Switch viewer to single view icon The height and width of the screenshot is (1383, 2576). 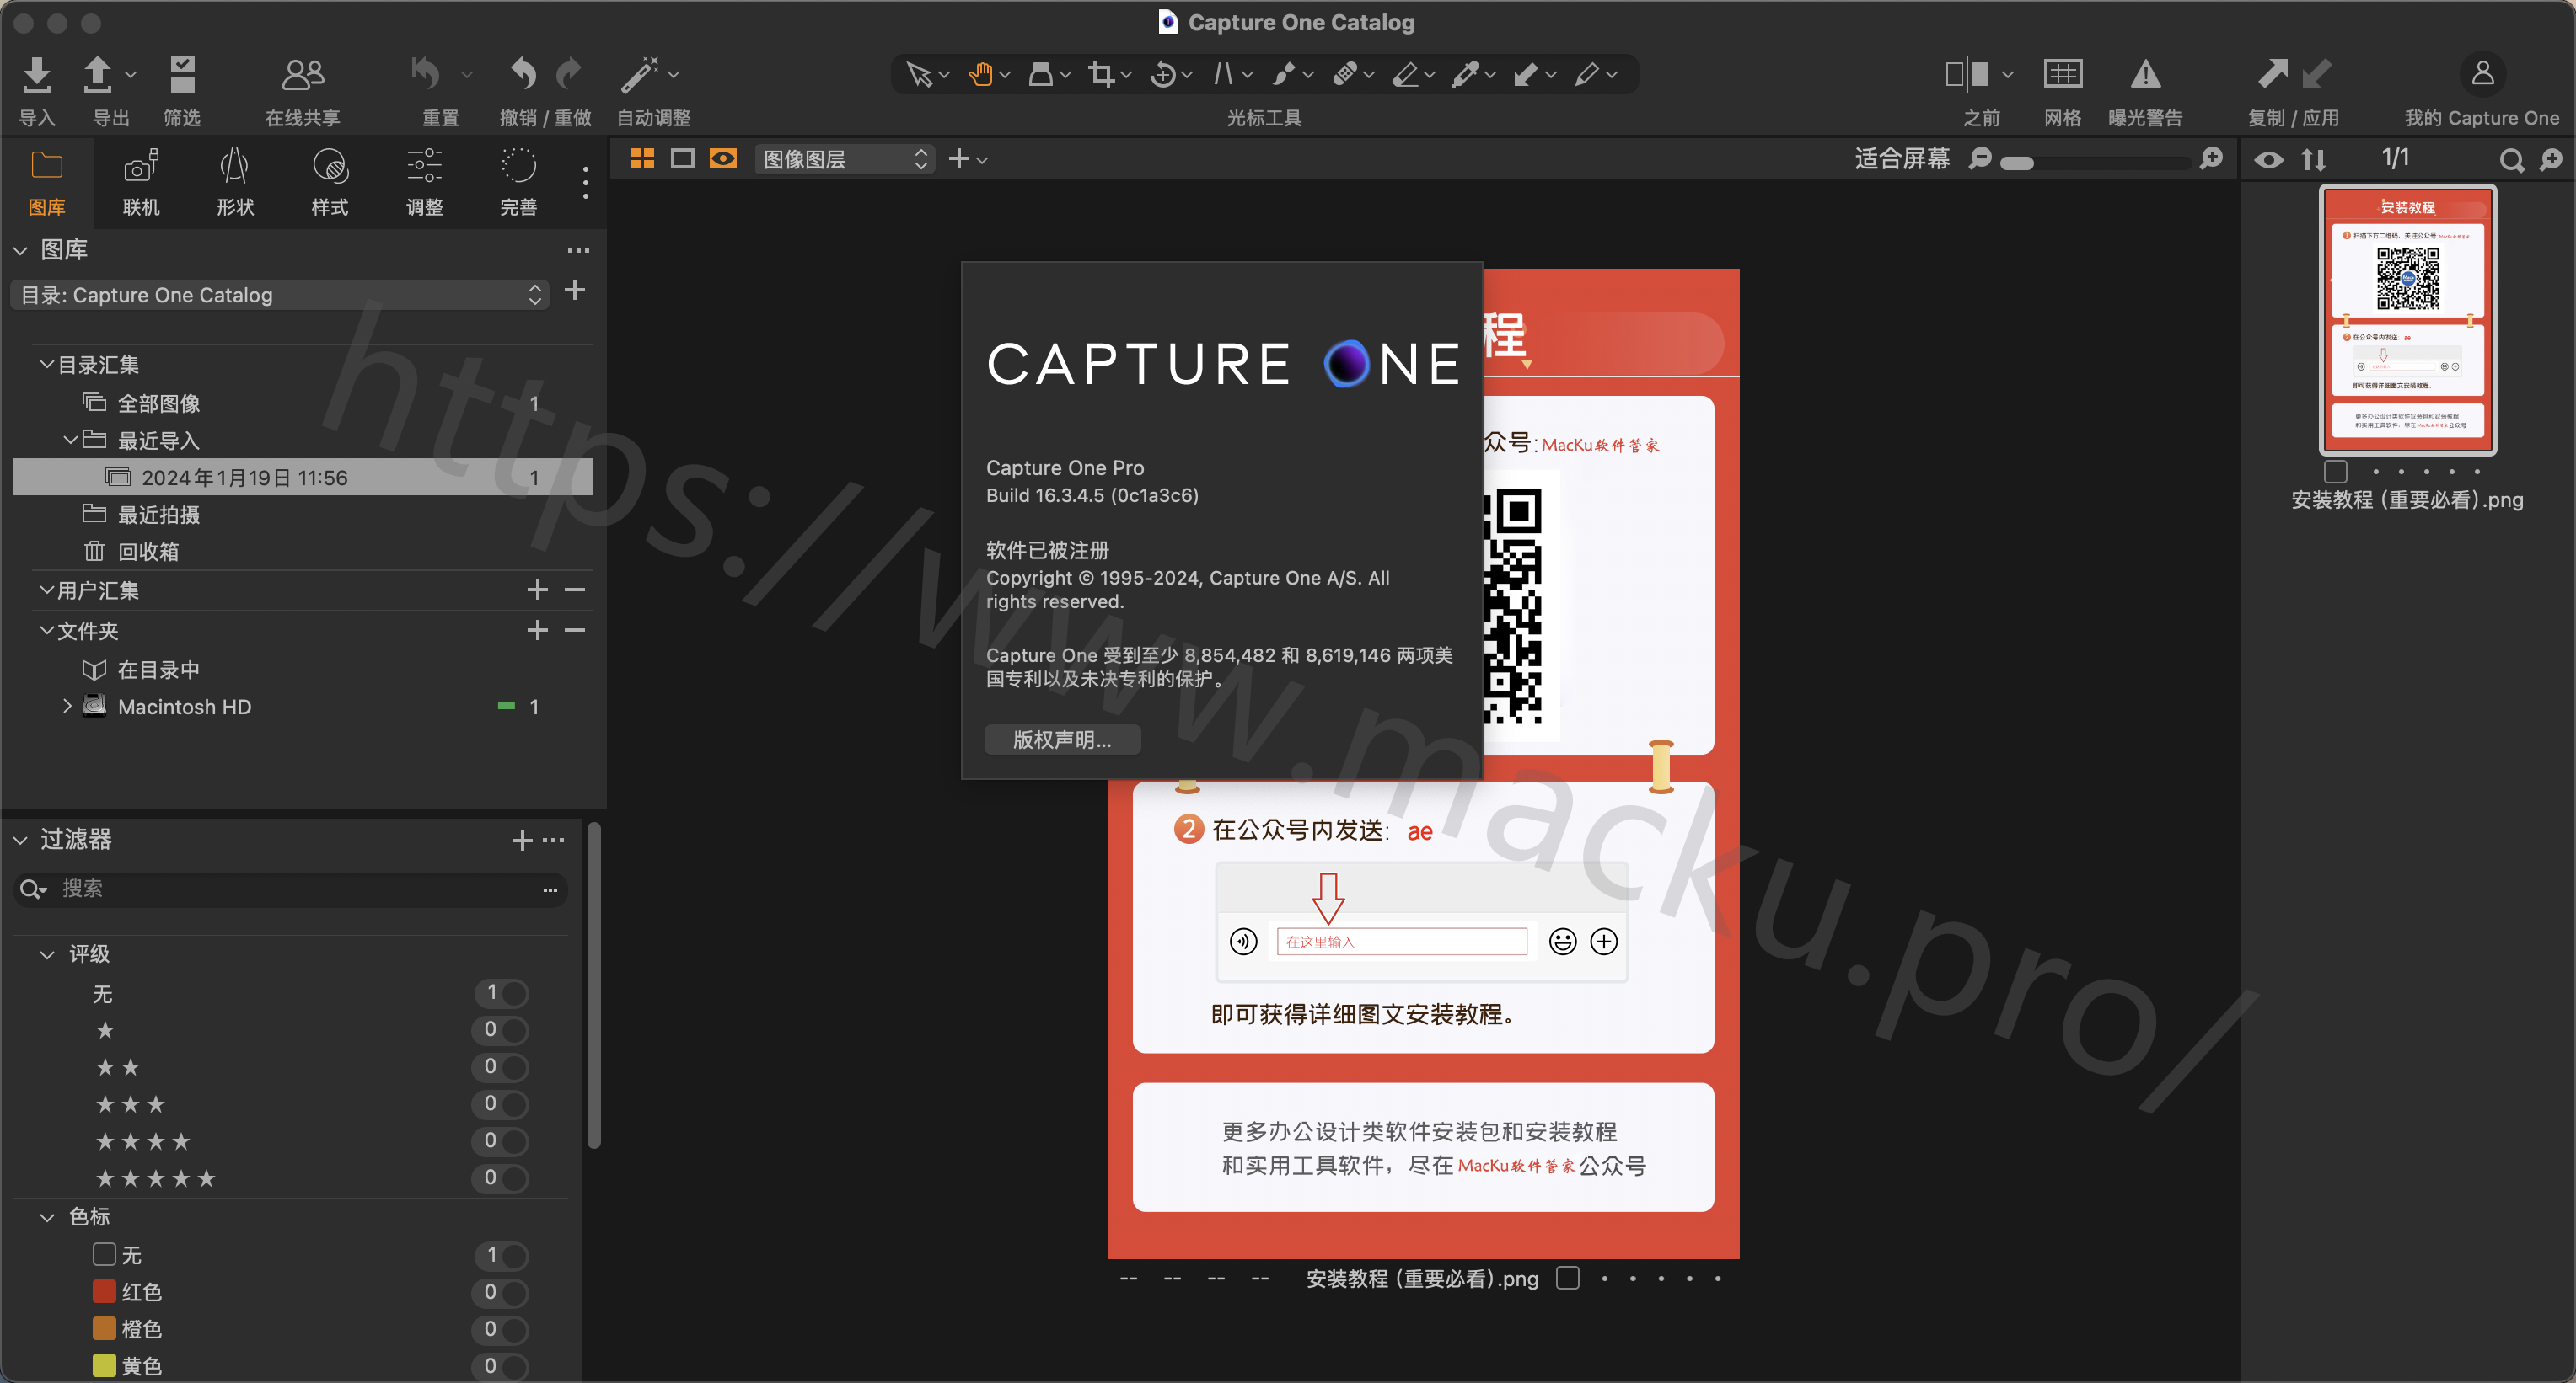682,159
